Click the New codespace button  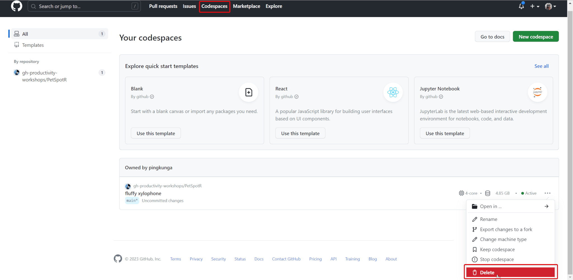tap(535, 36)
